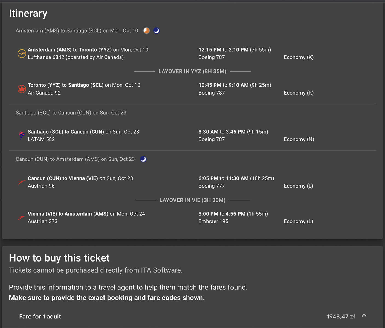Click Economy (N) booking class for LATAM

tap(299, 139)
